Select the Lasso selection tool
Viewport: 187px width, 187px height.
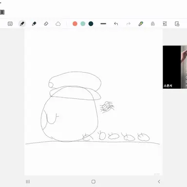click(x=58, y=24)
